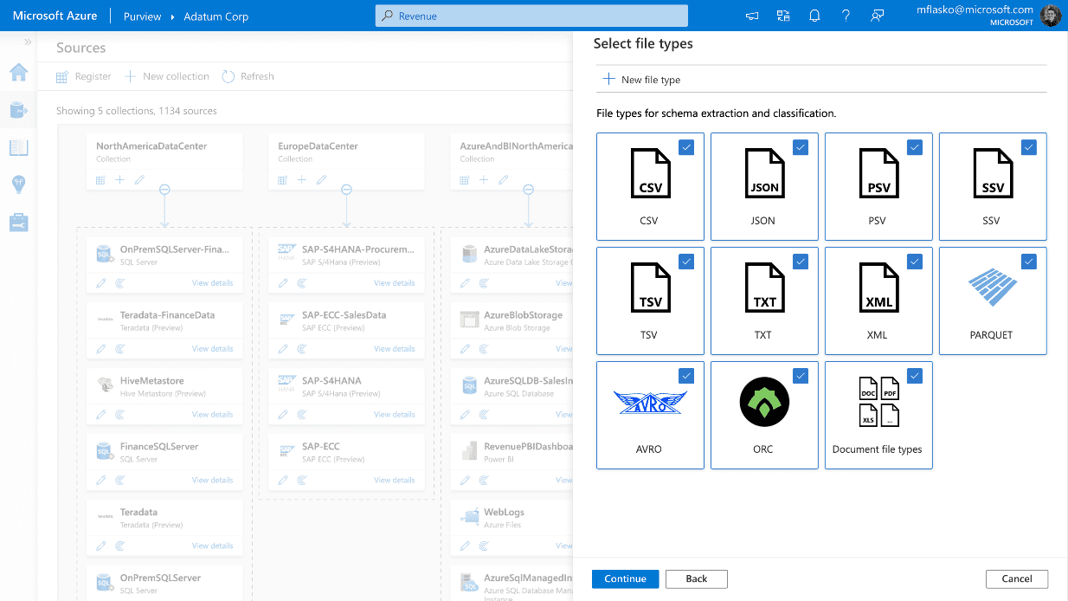Click Refresh in the Sources toolbar
The width and height of the screenshot is (1068, 601).
point(248,76)
